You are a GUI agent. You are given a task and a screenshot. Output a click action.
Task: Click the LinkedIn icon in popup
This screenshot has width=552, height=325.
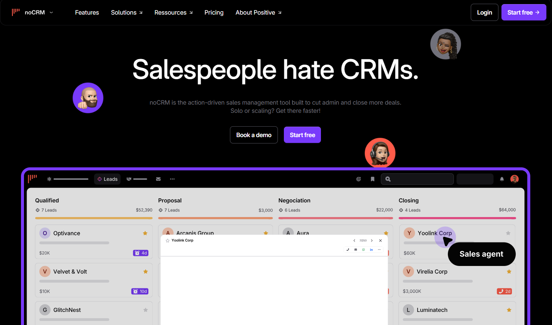click(x=371, y=250)
